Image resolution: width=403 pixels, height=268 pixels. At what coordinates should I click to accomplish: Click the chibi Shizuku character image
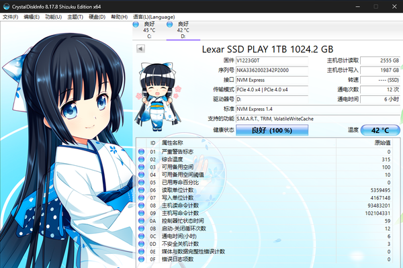click(x=159, y=96)
